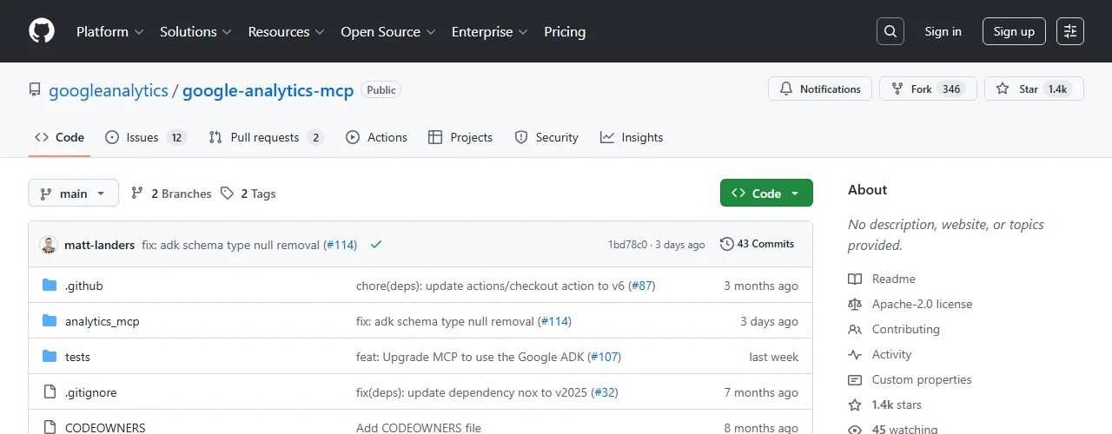Screen dimensions: 1112x434
Task: Click the repository icon beside googleanalytics
Action: pyautogui.click(x=35, y=89)
